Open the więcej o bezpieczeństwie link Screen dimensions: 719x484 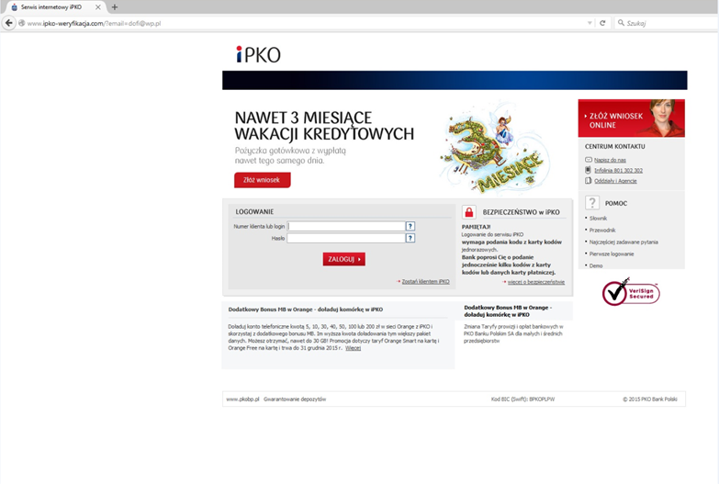(535, 282)
